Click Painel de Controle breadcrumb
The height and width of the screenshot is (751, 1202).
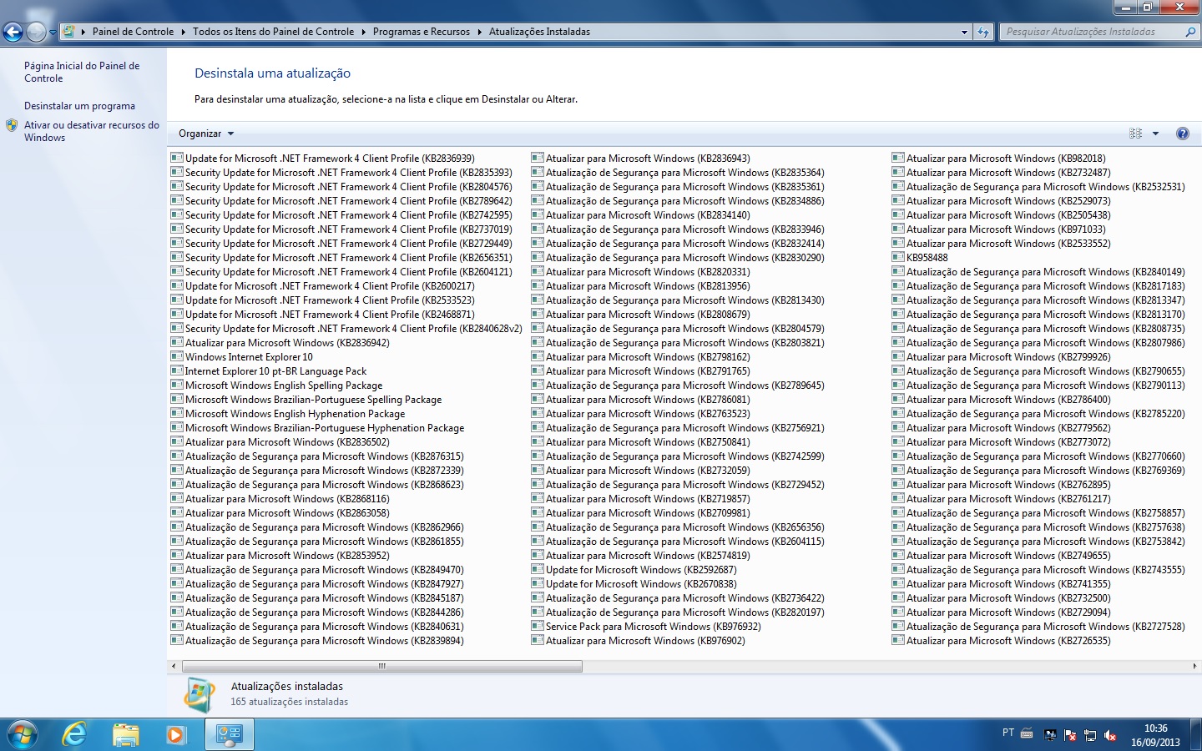click(x=133, y=32)
